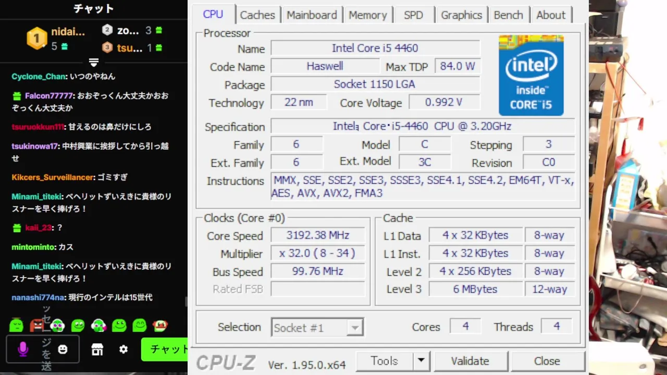Select the SPD tab
This screenshot has height=375, width=667.
tap(413, 15)
